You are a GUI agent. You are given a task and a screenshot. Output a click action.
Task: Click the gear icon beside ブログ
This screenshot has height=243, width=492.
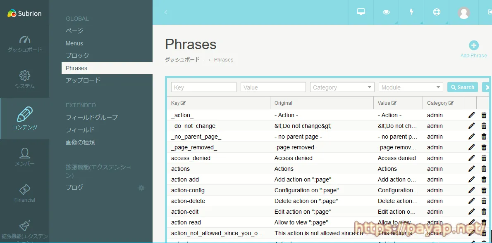click(x=141, y=188)
